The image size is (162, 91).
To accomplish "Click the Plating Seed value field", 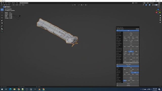I will (131, 82).
